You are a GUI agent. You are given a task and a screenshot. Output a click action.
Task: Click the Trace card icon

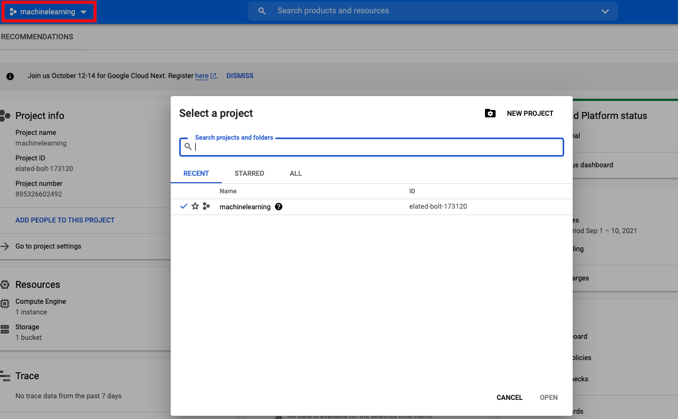click(x=5, y=376)
